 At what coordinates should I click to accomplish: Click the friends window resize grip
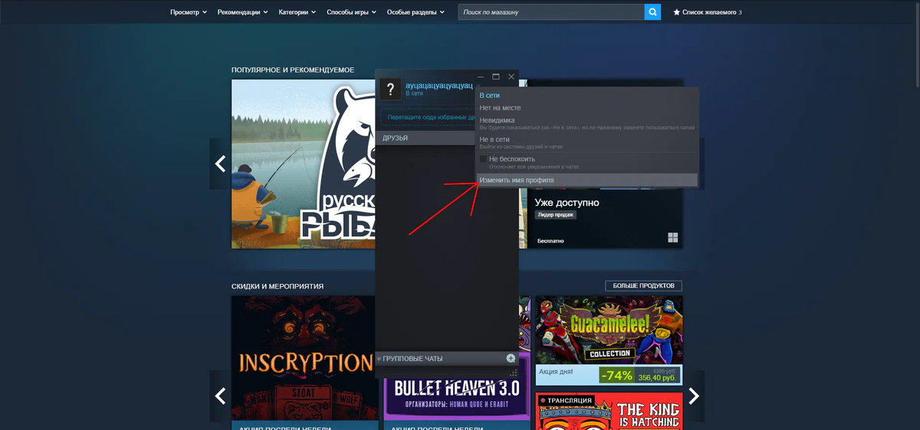click(x=514, y=373)
